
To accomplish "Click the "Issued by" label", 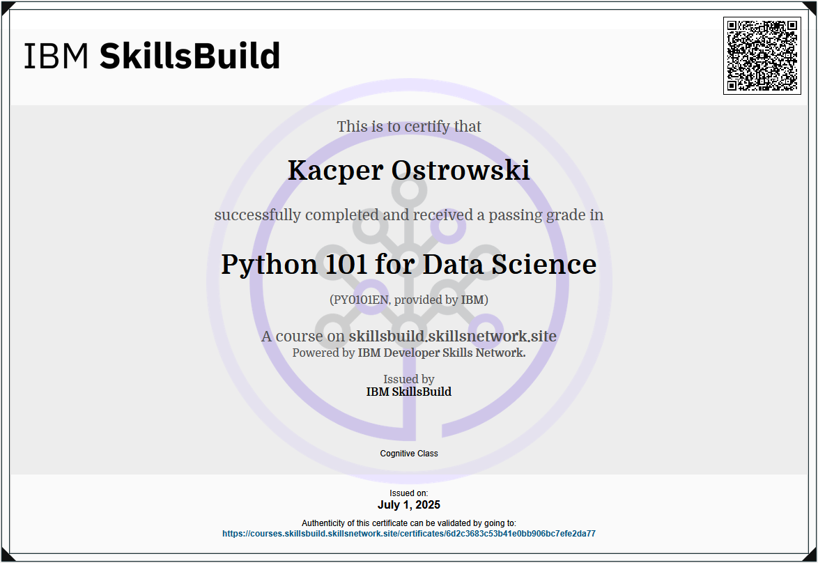I will [x=409, y=379].
